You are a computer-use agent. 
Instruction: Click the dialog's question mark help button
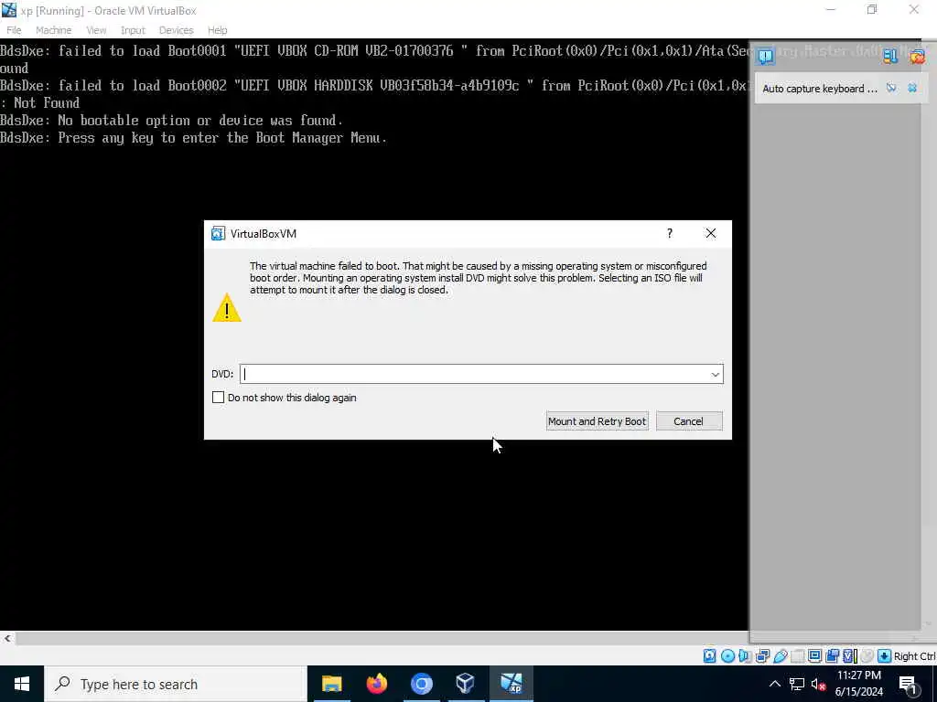pos(670,233)
